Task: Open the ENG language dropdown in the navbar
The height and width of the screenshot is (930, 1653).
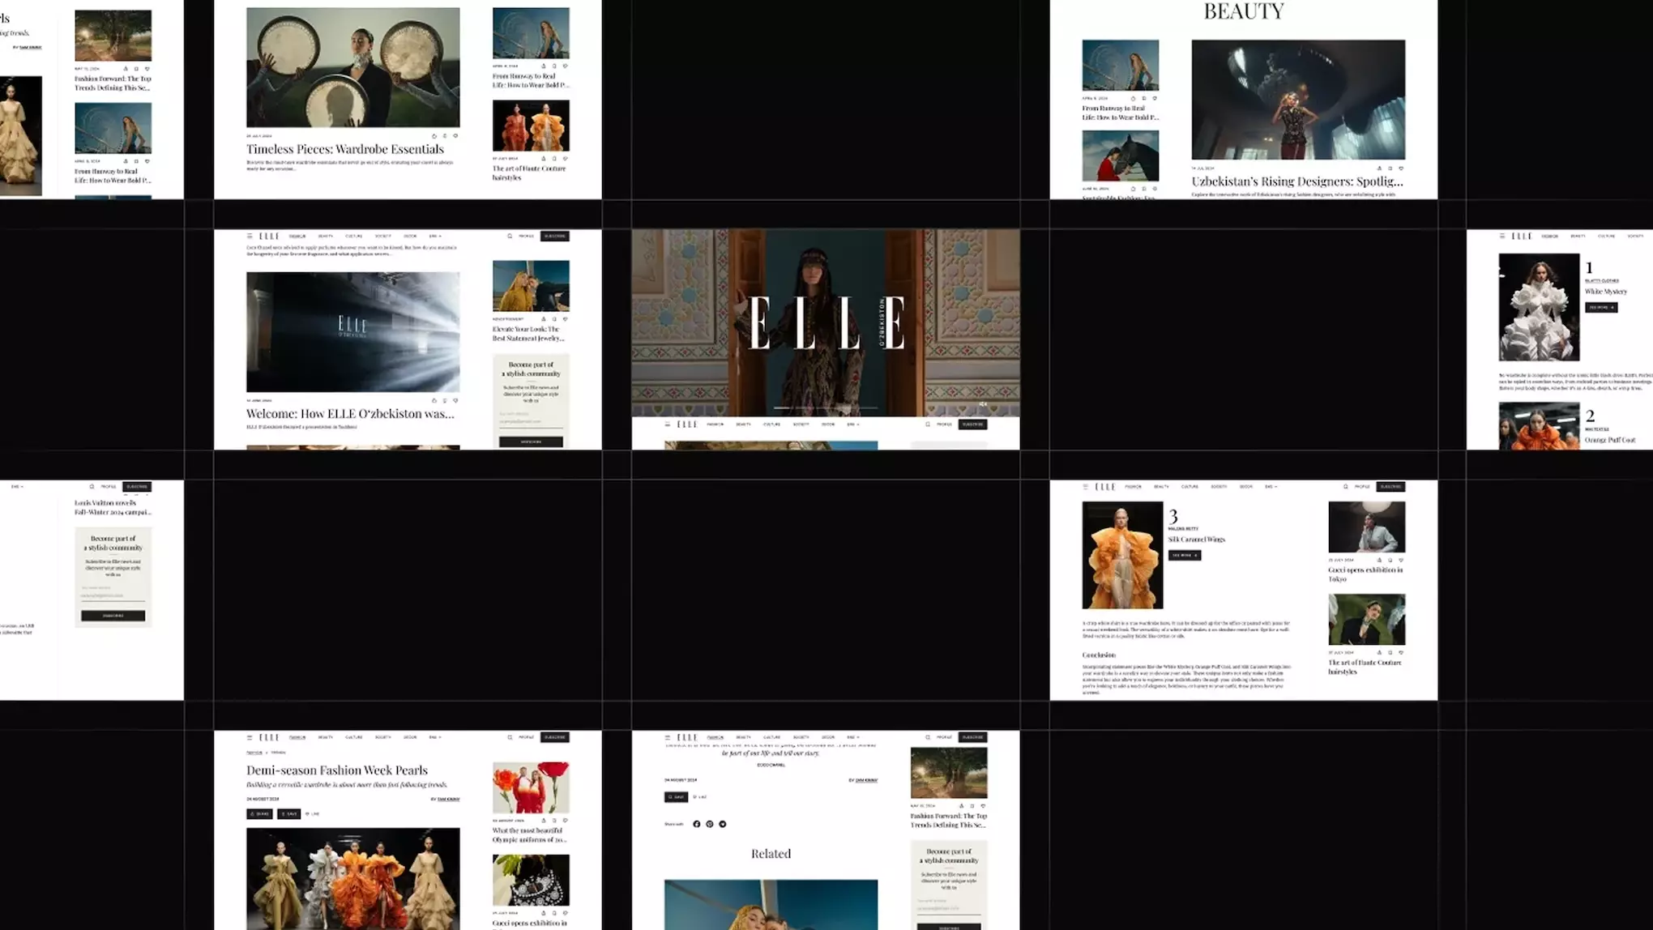Action: [435, 736]
